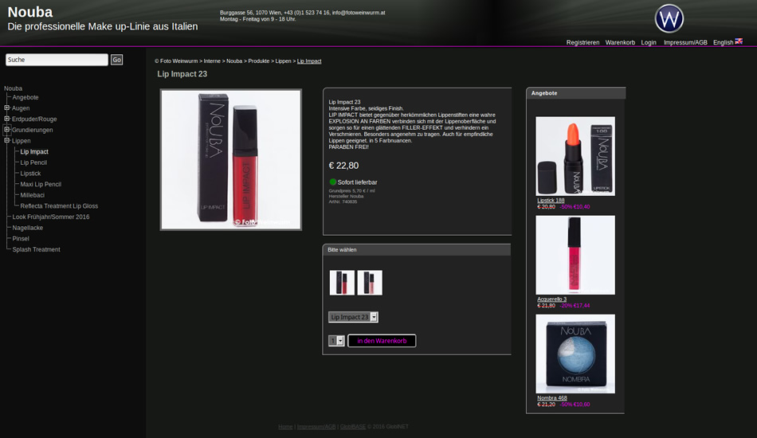Open Registrieren in top menu

(582, 42)
